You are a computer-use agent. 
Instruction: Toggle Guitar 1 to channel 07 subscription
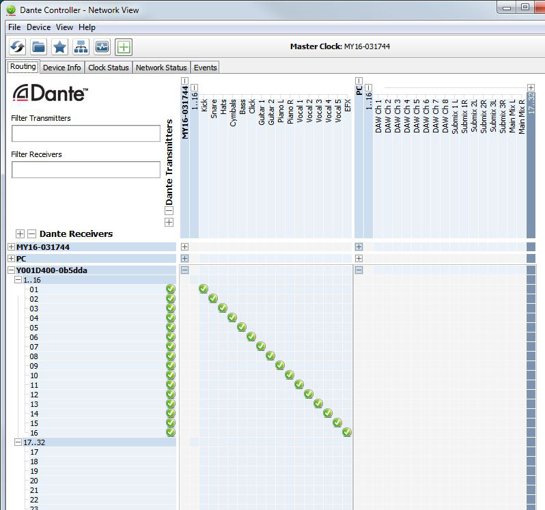261,346
